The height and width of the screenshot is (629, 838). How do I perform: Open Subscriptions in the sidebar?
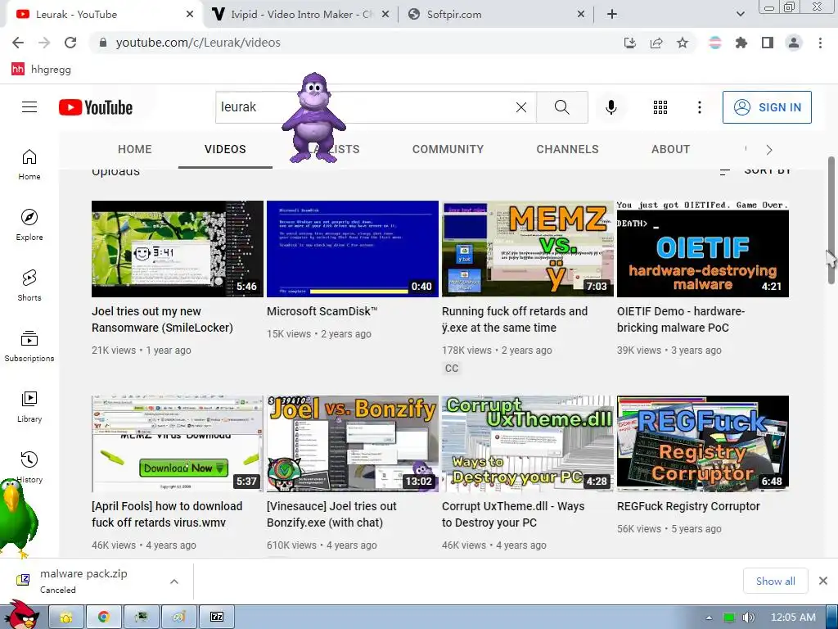29,346
